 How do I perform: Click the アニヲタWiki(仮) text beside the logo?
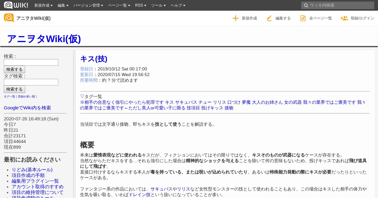[x=33, y=18]
